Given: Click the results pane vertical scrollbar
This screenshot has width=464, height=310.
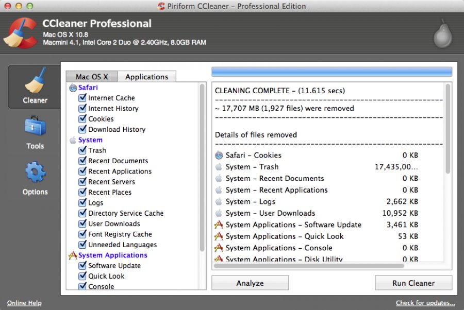Looking at the screenshot, I should [x=448, y=129].
